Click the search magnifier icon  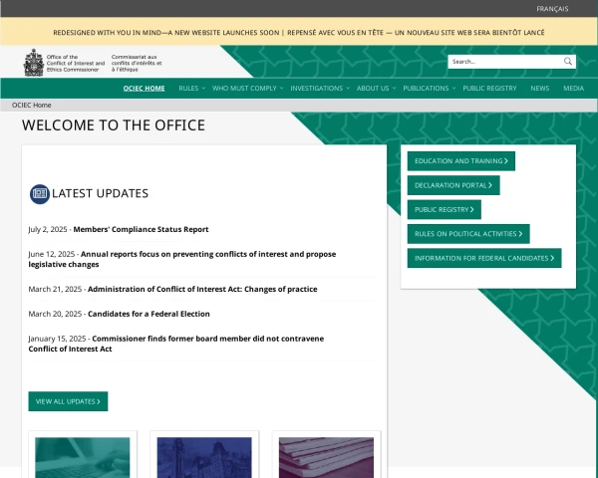[x=568, y=62]
